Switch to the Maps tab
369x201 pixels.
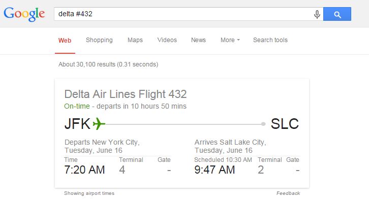(x=135, y=40)
